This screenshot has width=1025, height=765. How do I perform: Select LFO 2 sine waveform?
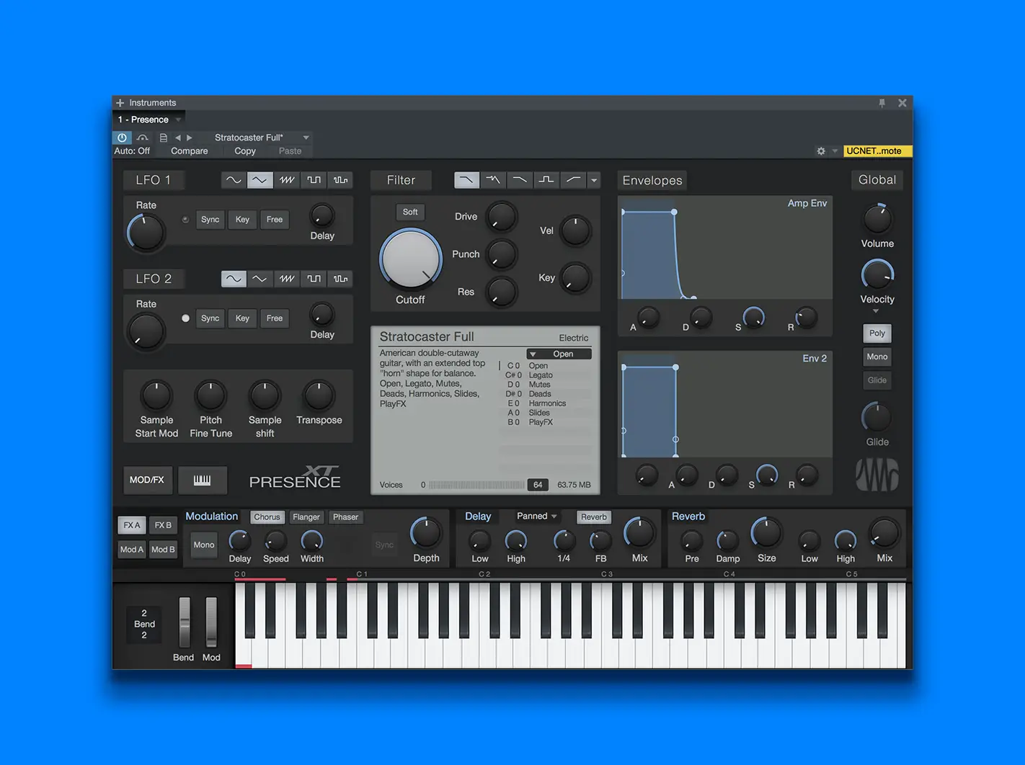[234, 279]
